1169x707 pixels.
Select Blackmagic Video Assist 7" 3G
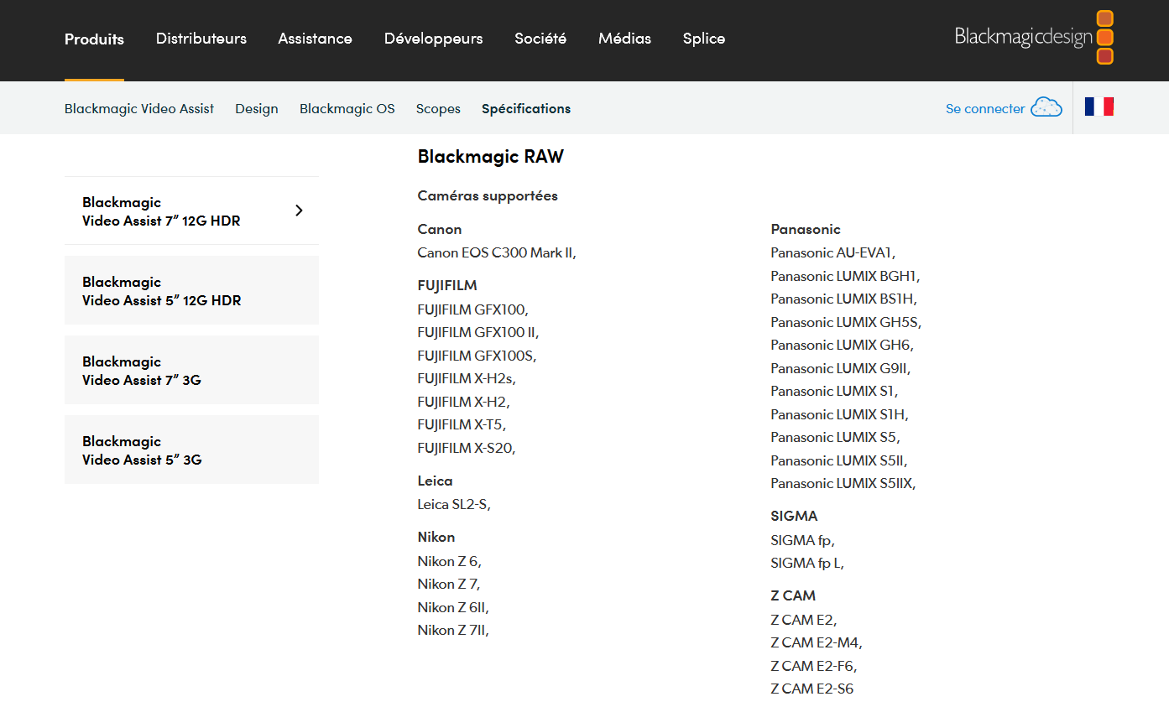(x=191, y=370)
